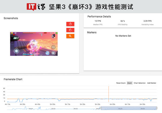This screenshot has height=113, width=162.
Task: Click Add Marker above the chart
Action: [152, 83]
